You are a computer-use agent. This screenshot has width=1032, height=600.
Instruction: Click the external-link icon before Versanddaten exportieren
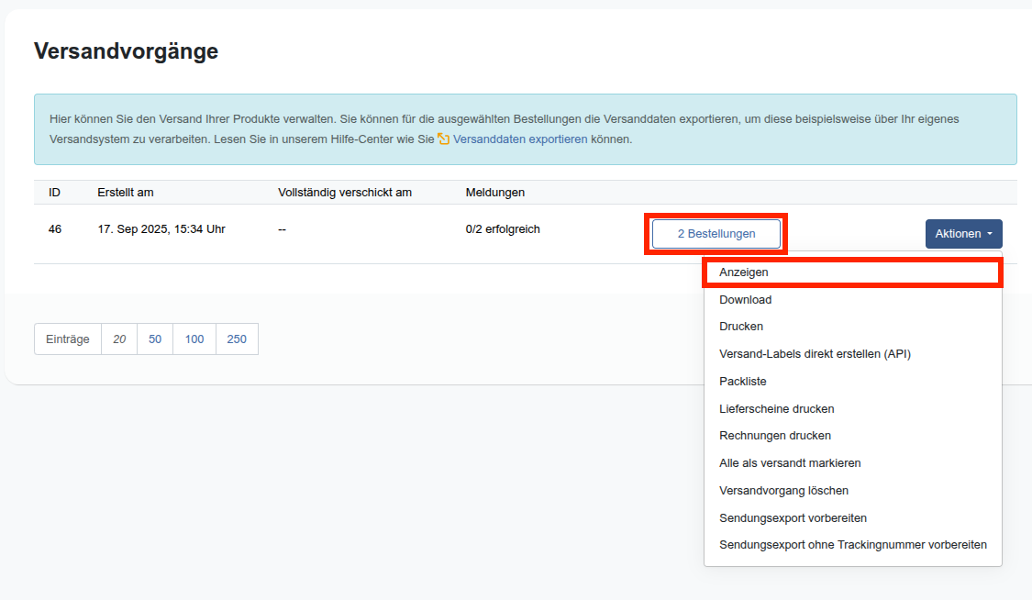[444, 139]
